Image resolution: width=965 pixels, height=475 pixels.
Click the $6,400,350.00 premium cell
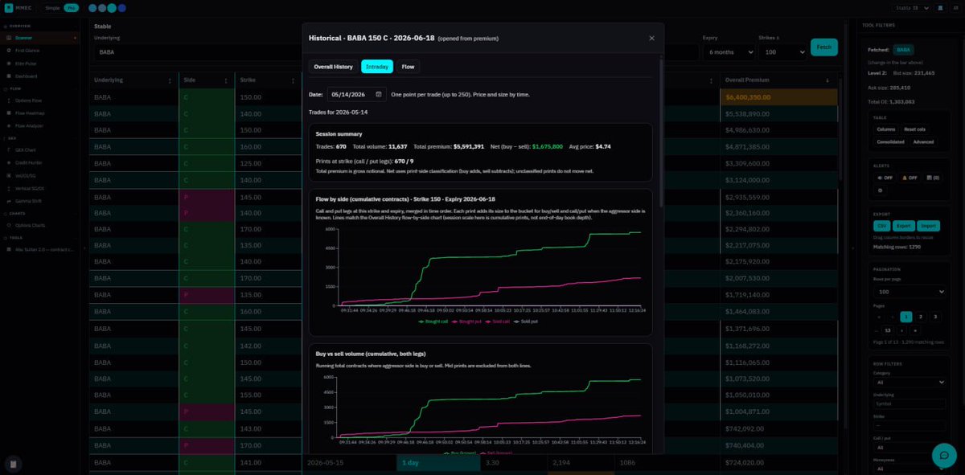(778, 96)
